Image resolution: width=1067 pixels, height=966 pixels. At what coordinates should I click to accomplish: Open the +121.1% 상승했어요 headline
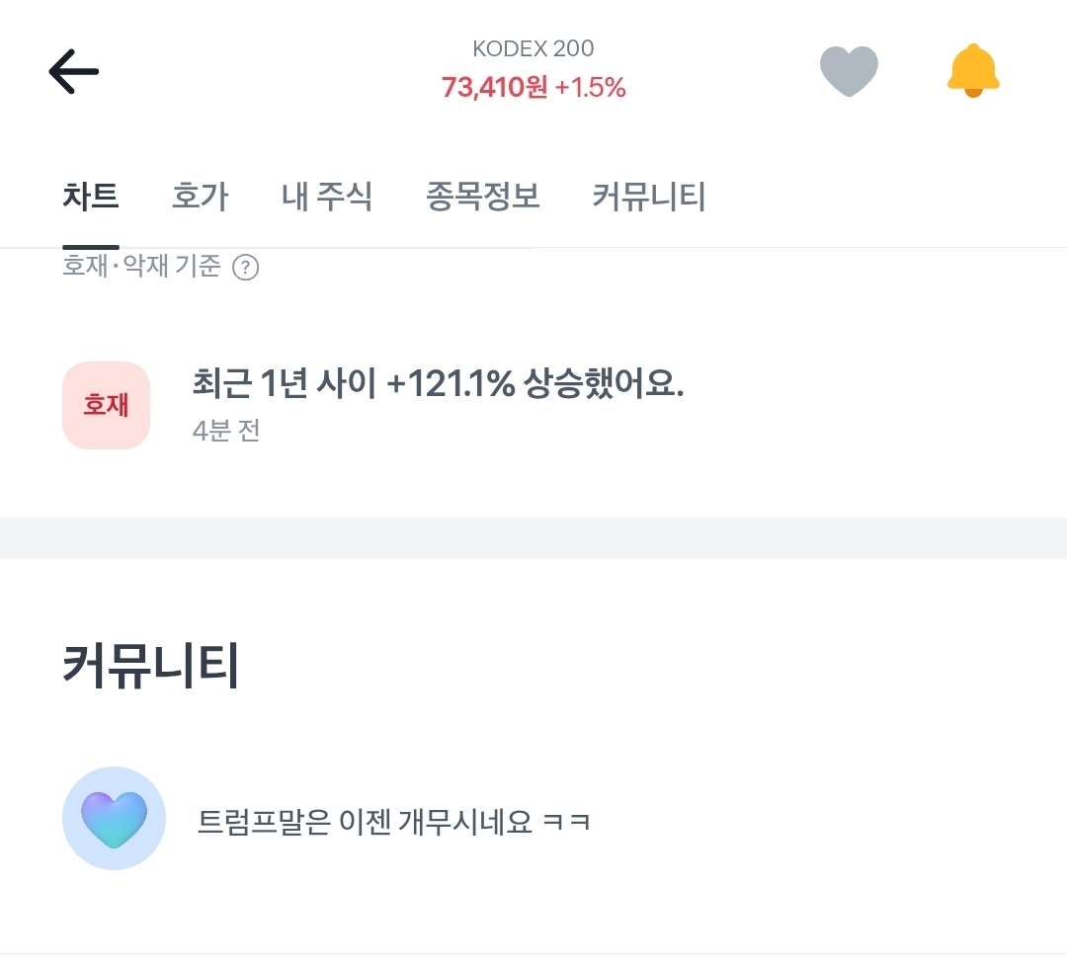(438, 385)
